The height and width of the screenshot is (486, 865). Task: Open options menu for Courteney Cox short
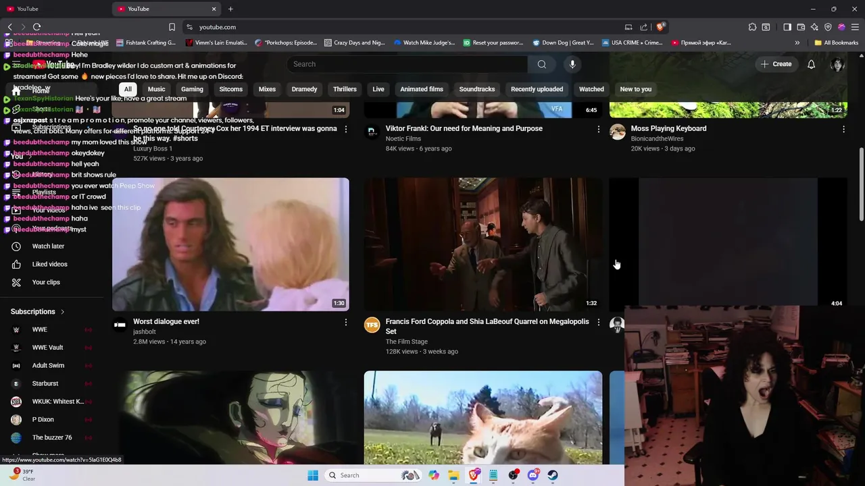click(x=346, y=129)
